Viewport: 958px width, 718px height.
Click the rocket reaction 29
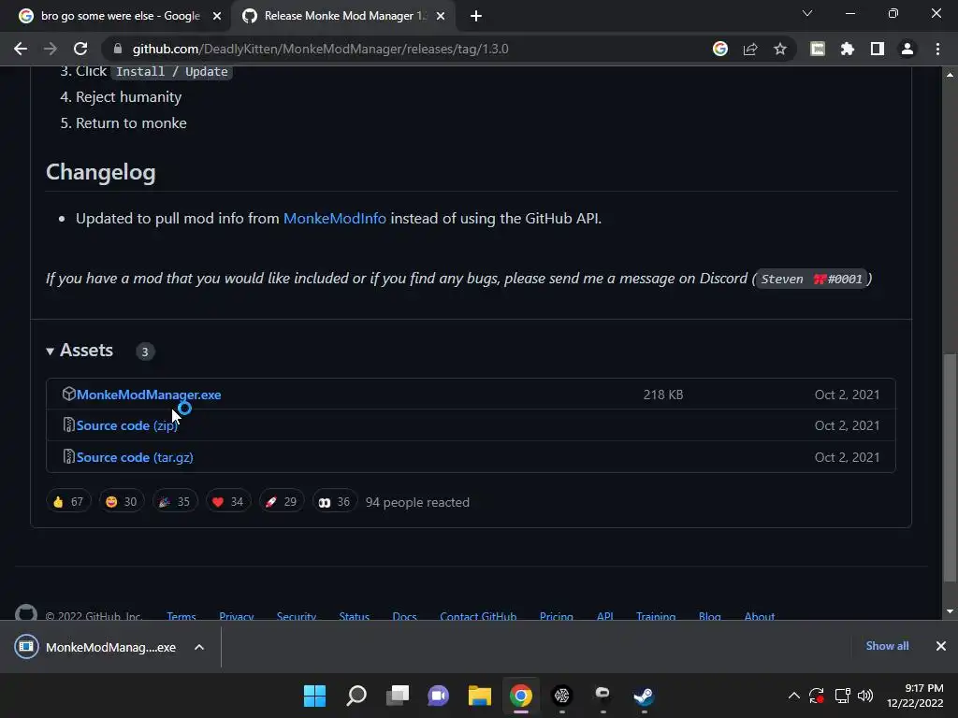click(281, 502)
